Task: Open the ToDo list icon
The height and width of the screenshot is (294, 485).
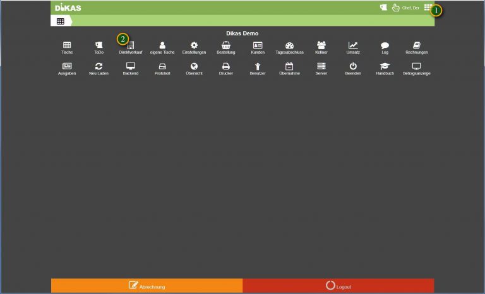Action: [x=99, y=45]
